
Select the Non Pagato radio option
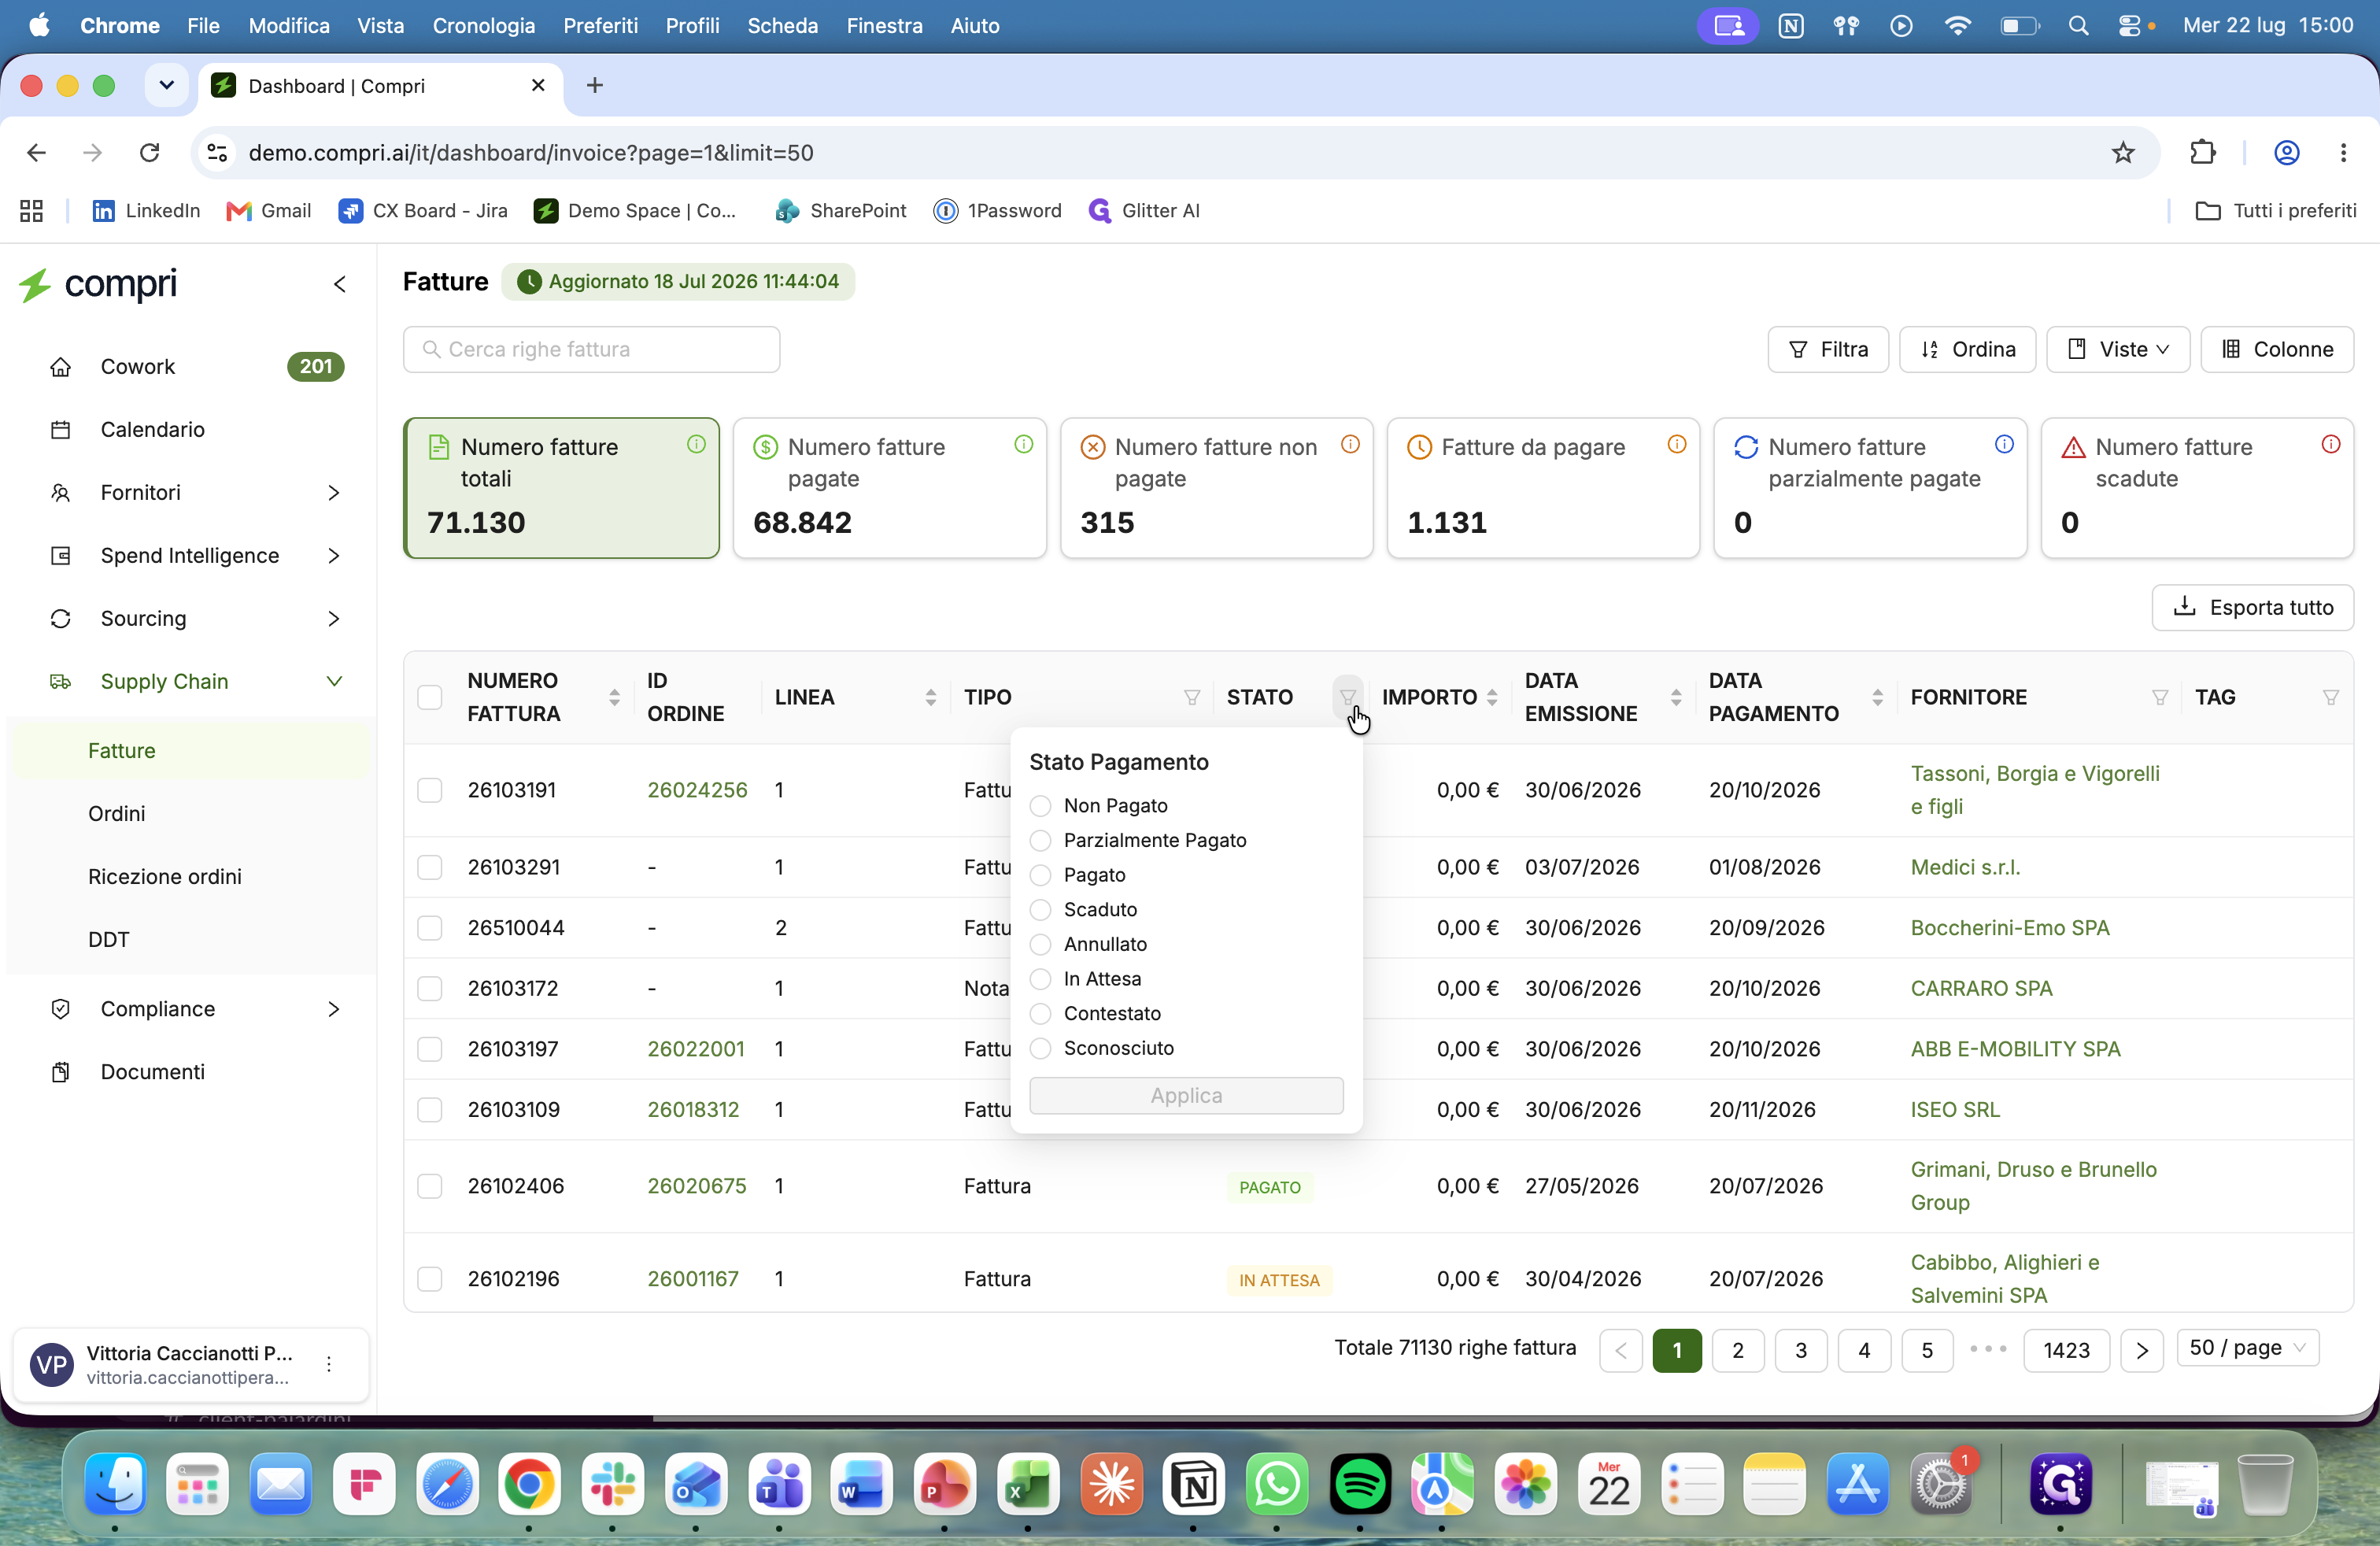coord(1040,806)
